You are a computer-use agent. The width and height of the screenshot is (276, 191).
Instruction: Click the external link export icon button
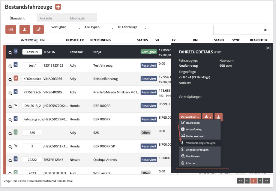point(38,29)
